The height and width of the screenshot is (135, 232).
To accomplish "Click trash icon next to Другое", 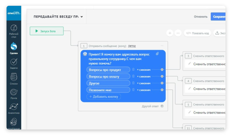I will (x=133, y=83).
